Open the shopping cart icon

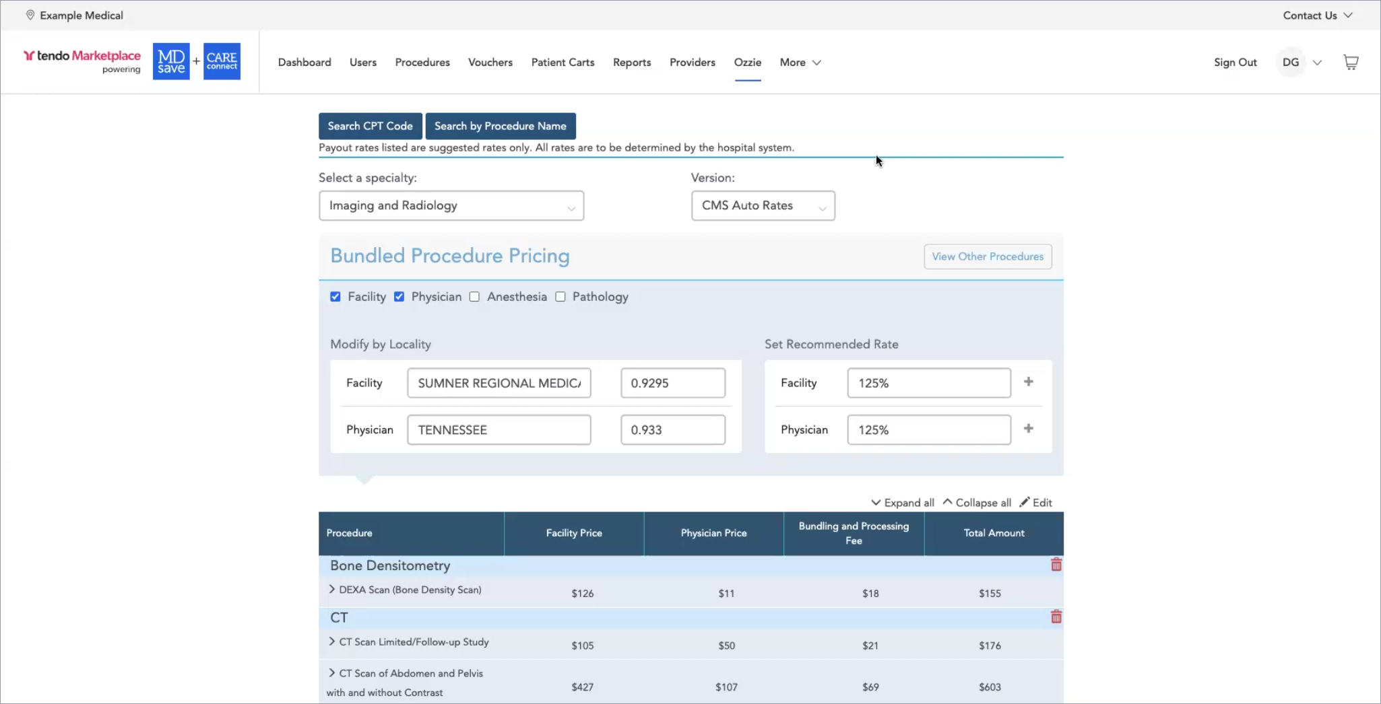1351,63
